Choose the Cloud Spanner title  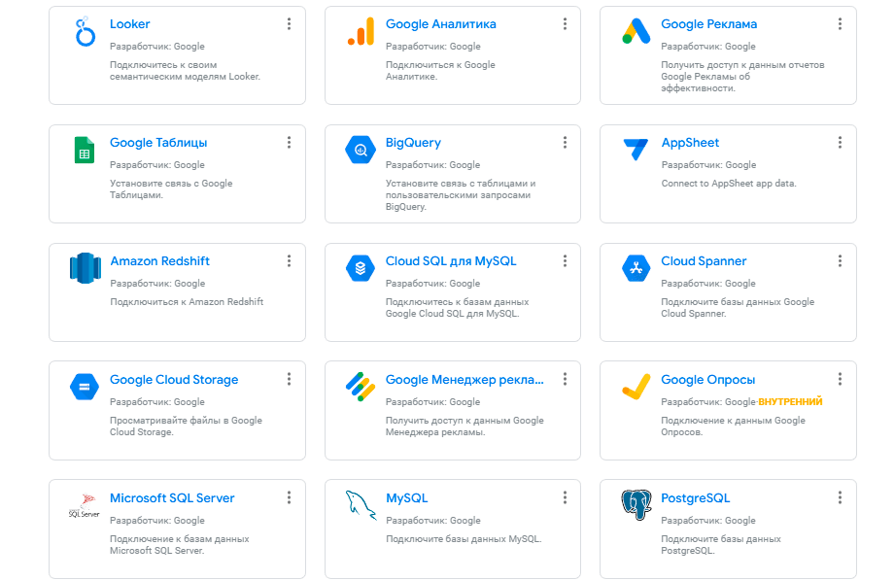pyautogui.click(x=704, y=261)
